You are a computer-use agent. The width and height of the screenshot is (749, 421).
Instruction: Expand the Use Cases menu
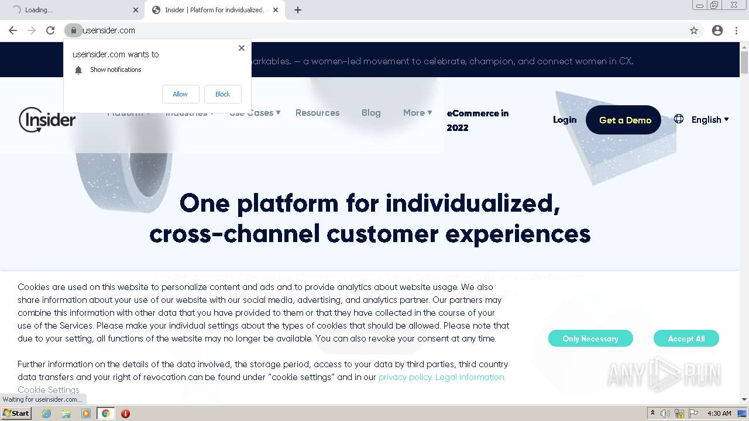(255, 113)
